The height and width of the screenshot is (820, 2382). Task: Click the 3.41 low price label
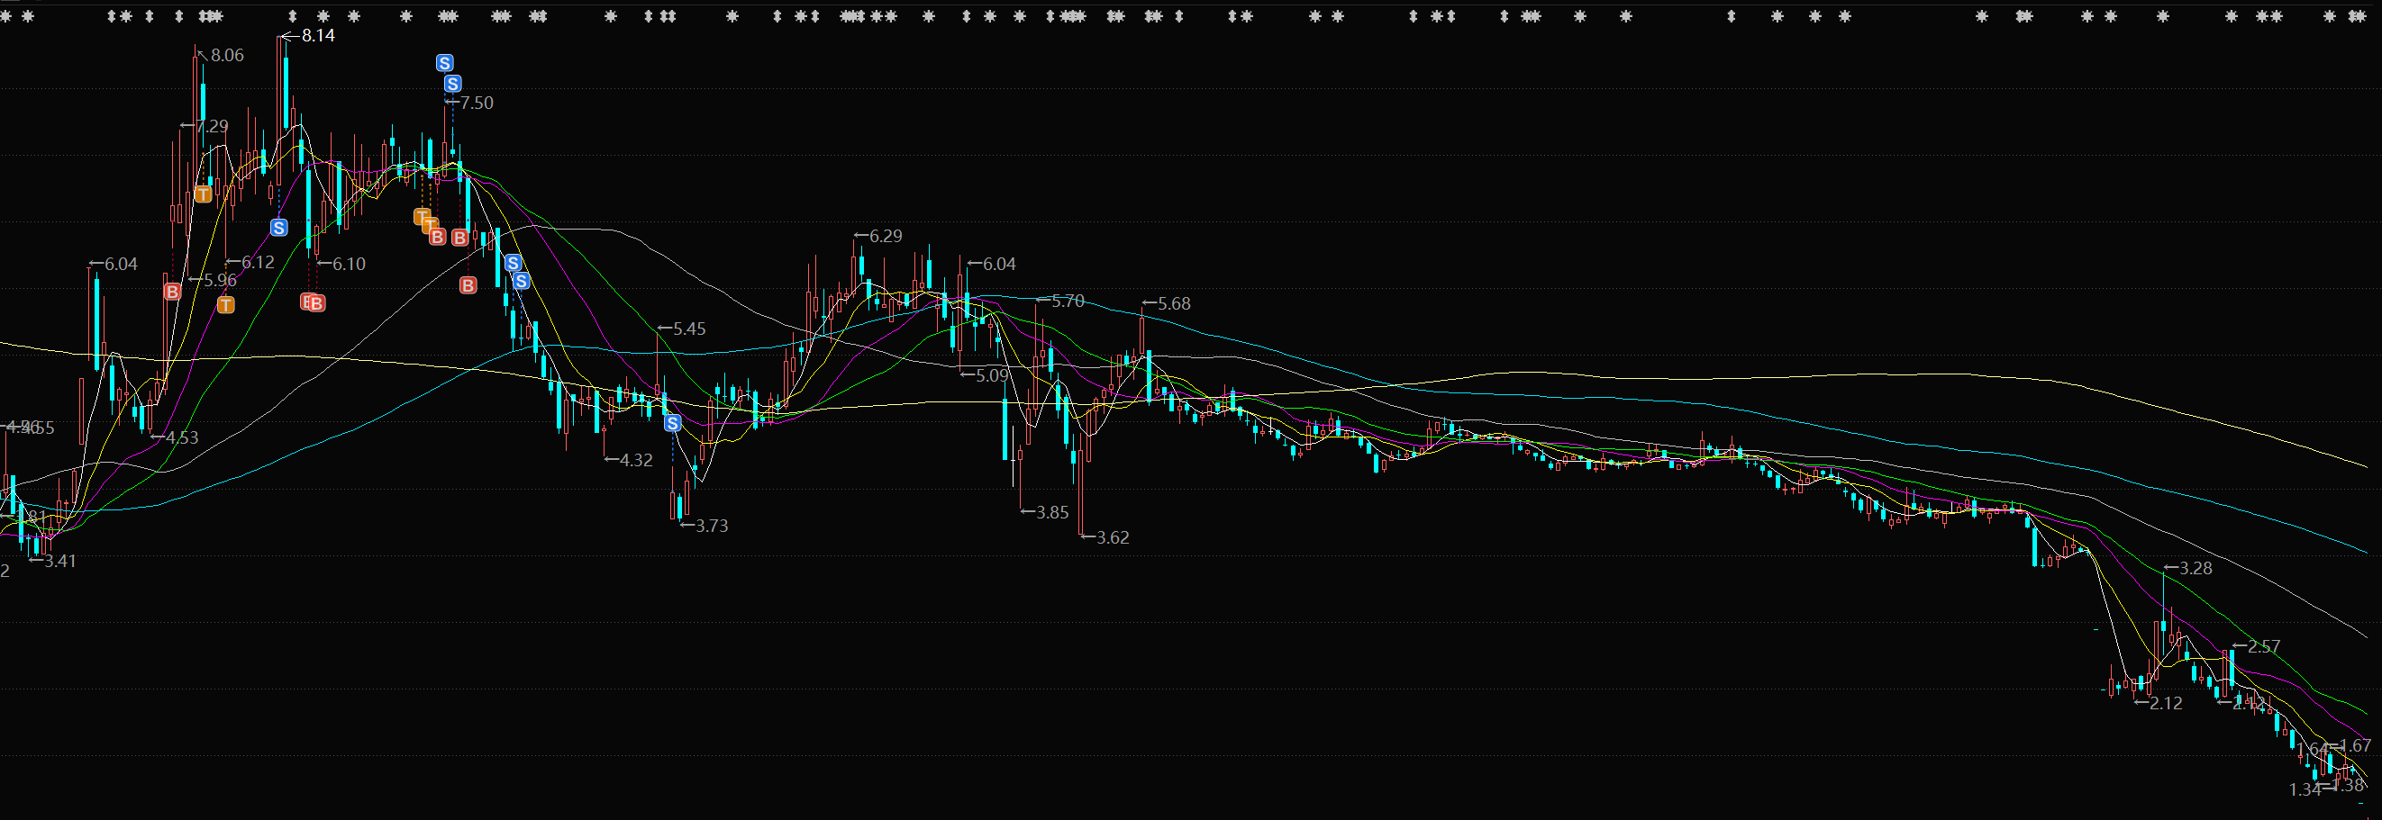tap(60, 561)
